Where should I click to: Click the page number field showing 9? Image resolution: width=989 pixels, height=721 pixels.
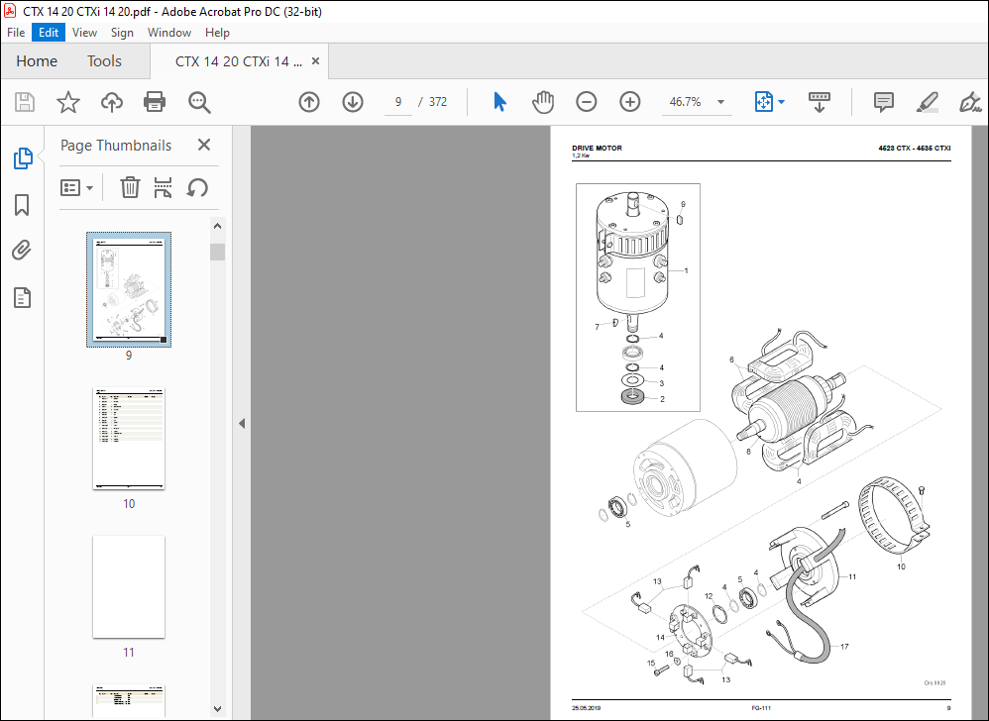pos(398,102)
